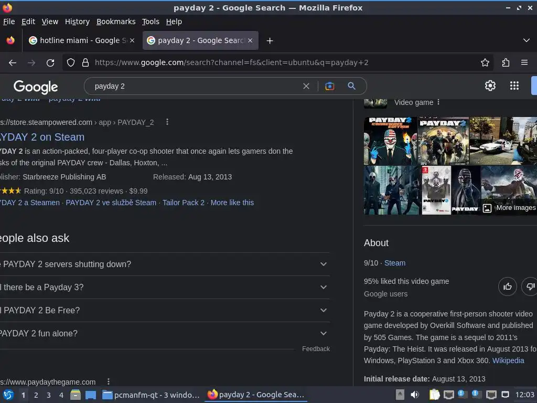Reload the current page
The height and width of the screenshot is (403, 537).
(50, 63)
